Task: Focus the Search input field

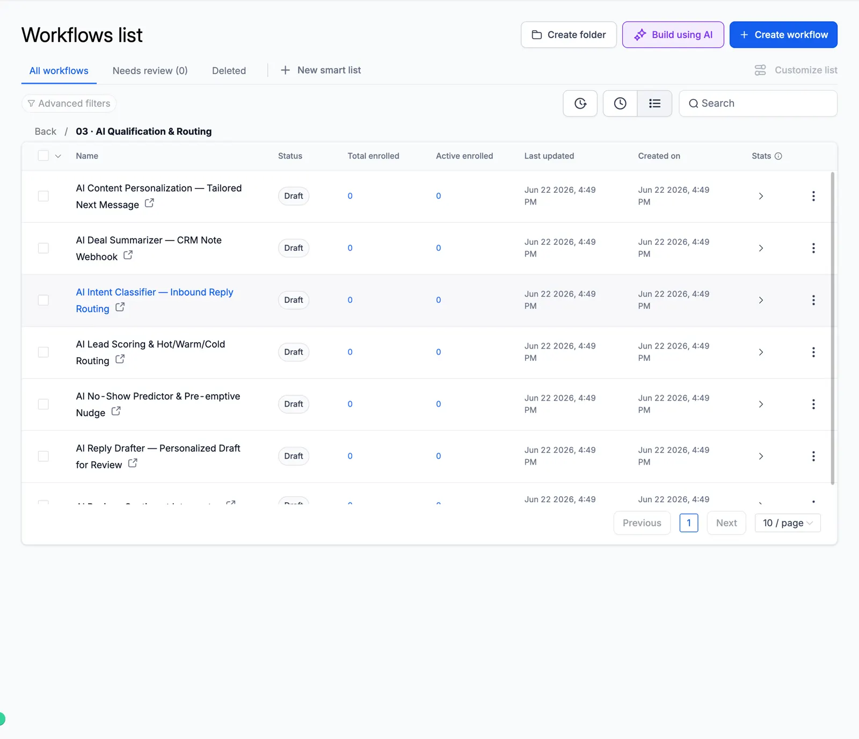Action: [758, 104]
